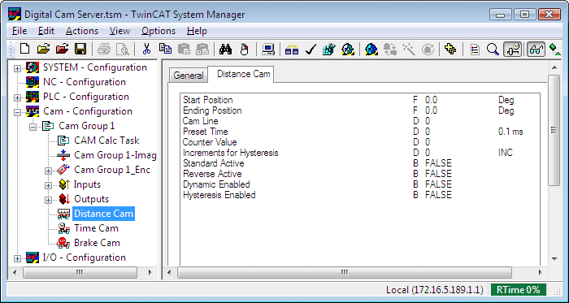Viewport: 569px width, 303px height.
Task: Find an item using the binoculars icon
Action: [x=225, y=49]
